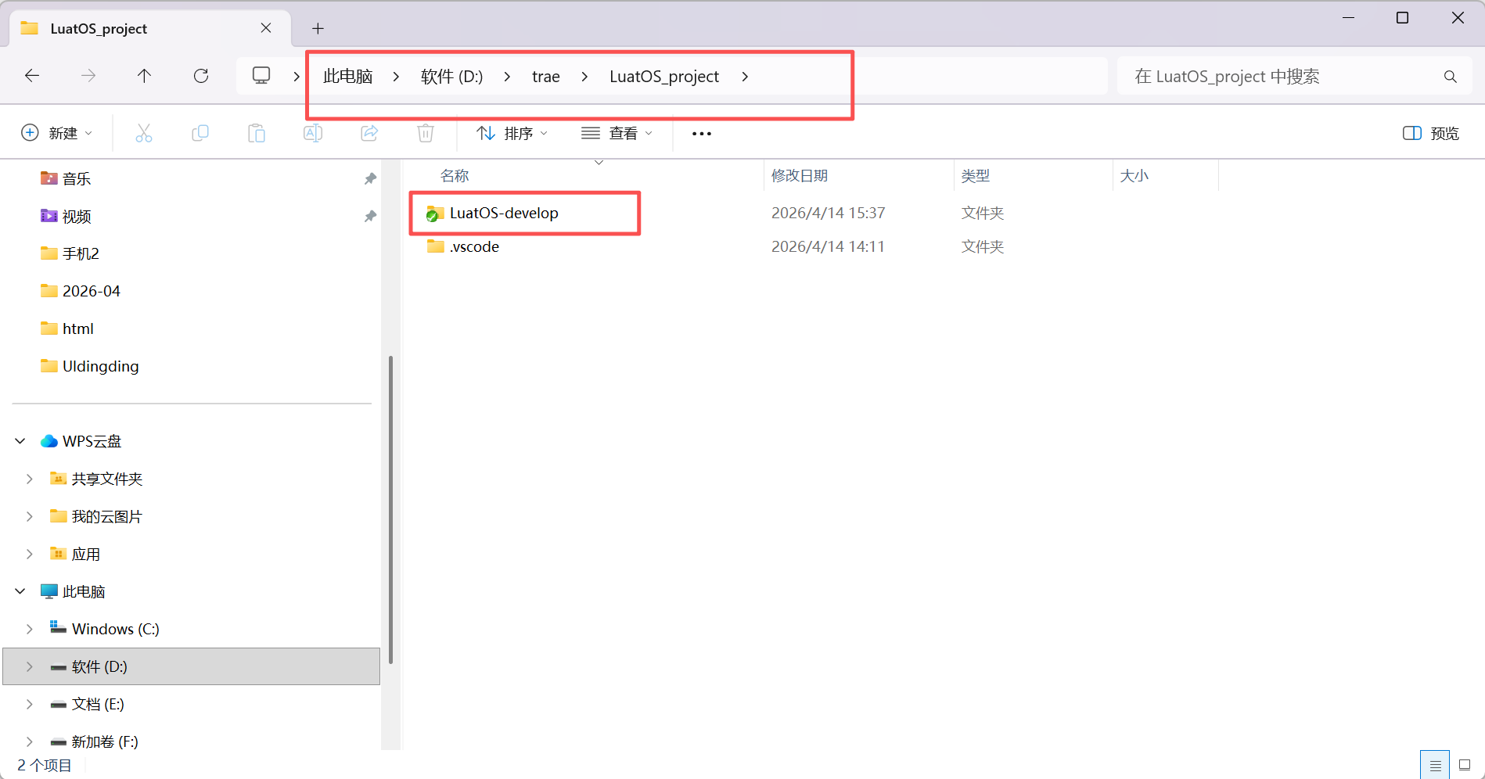Open the 新建 dropdown menu
The image size is (1485, 779).
pos(57,133)
